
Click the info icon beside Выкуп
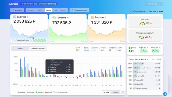pyautogui.click(x=148, y=19)
